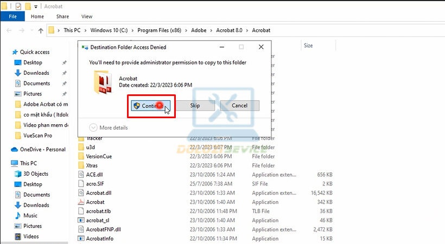This screenshot has height=244, width=445.
Task: Select the VueScan Pro pinned folder
Action: [x=38, y=136]
